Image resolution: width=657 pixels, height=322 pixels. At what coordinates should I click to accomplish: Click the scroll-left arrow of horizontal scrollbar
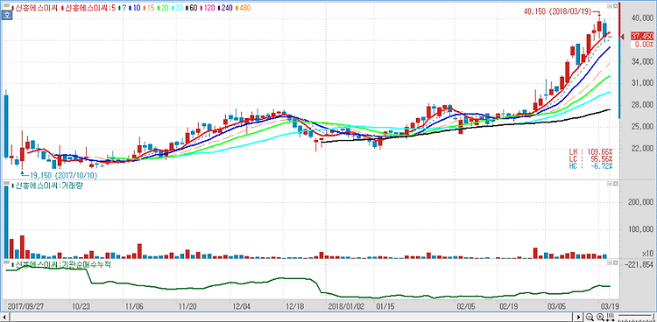[x=4, y=317]
